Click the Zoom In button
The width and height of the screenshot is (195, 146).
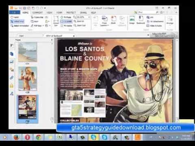click(x=79, y=21)
